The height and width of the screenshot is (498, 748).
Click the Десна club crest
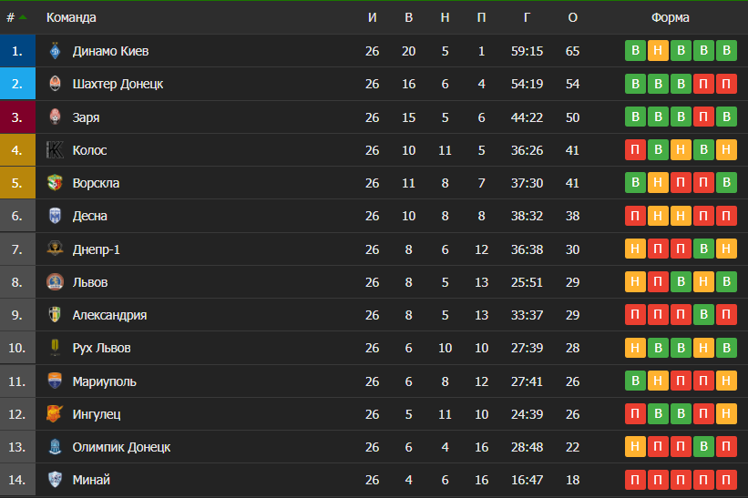(x=55, y=216)
